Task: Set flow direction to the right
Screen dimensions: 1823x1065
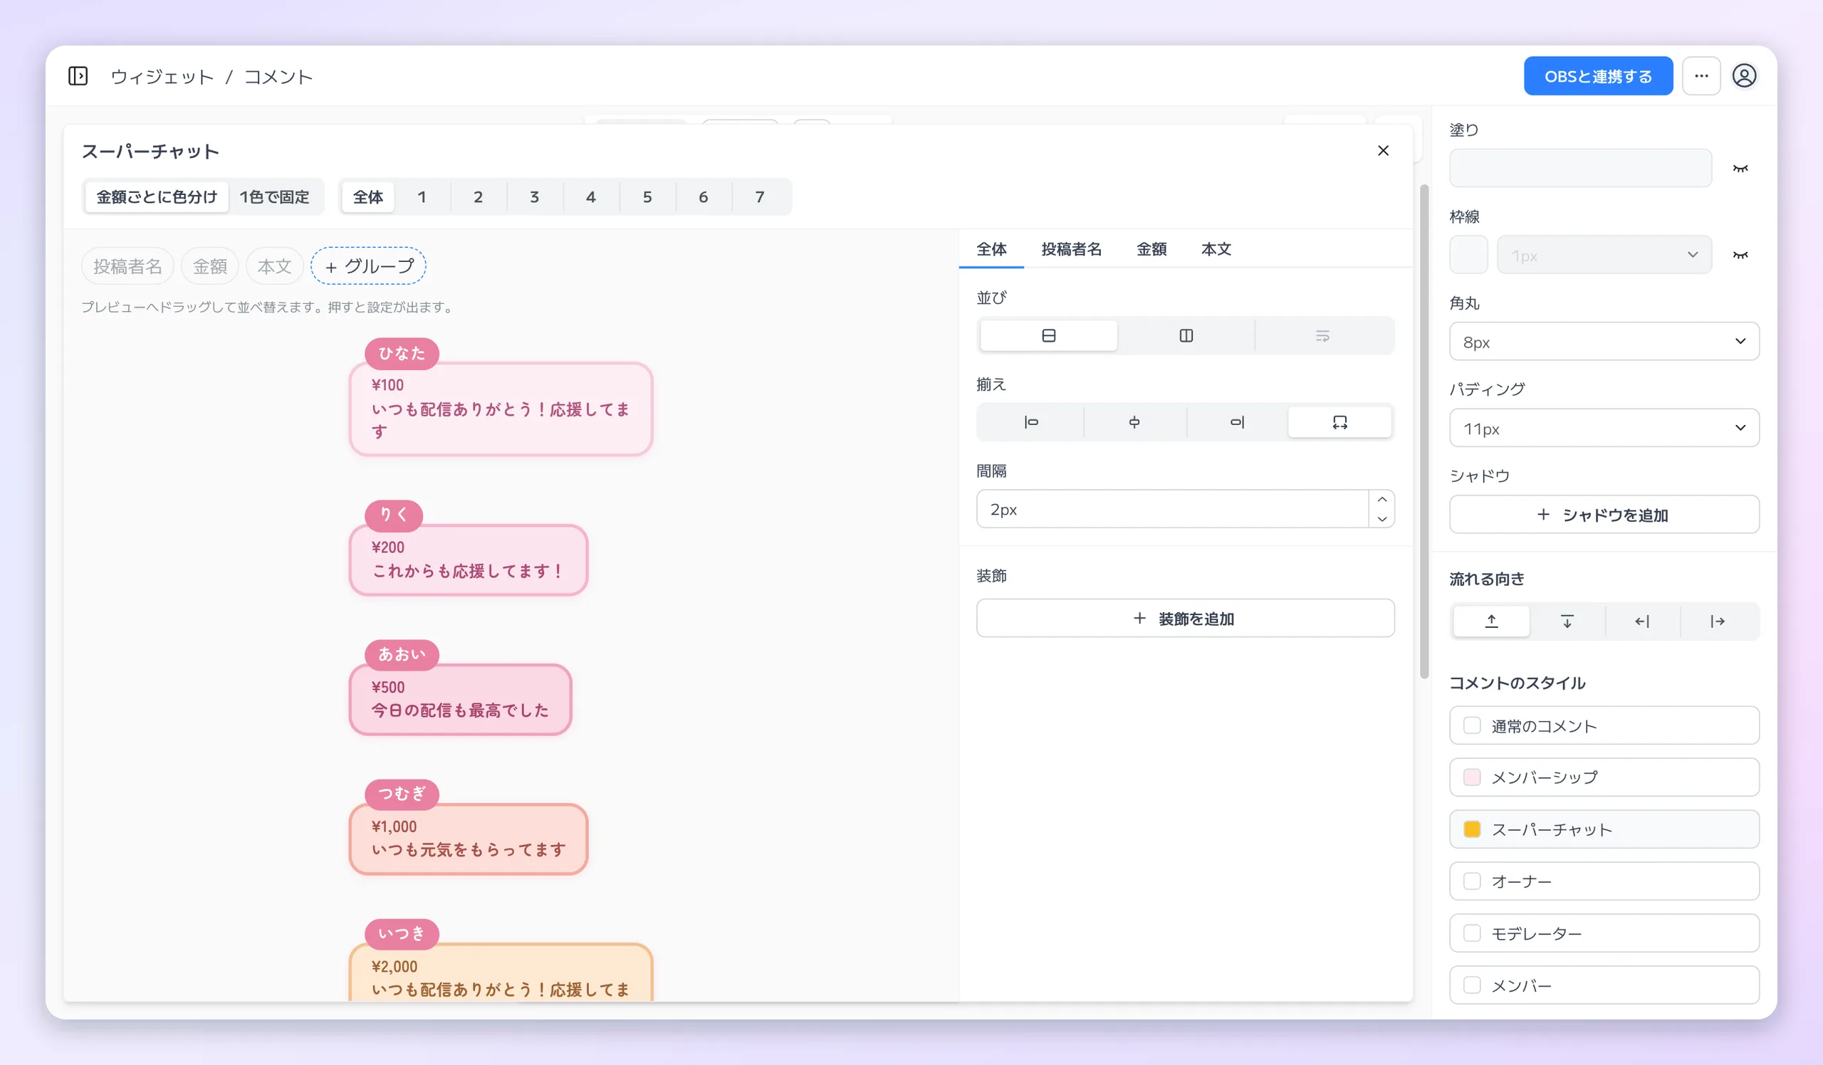Action: click(1718, 621)
